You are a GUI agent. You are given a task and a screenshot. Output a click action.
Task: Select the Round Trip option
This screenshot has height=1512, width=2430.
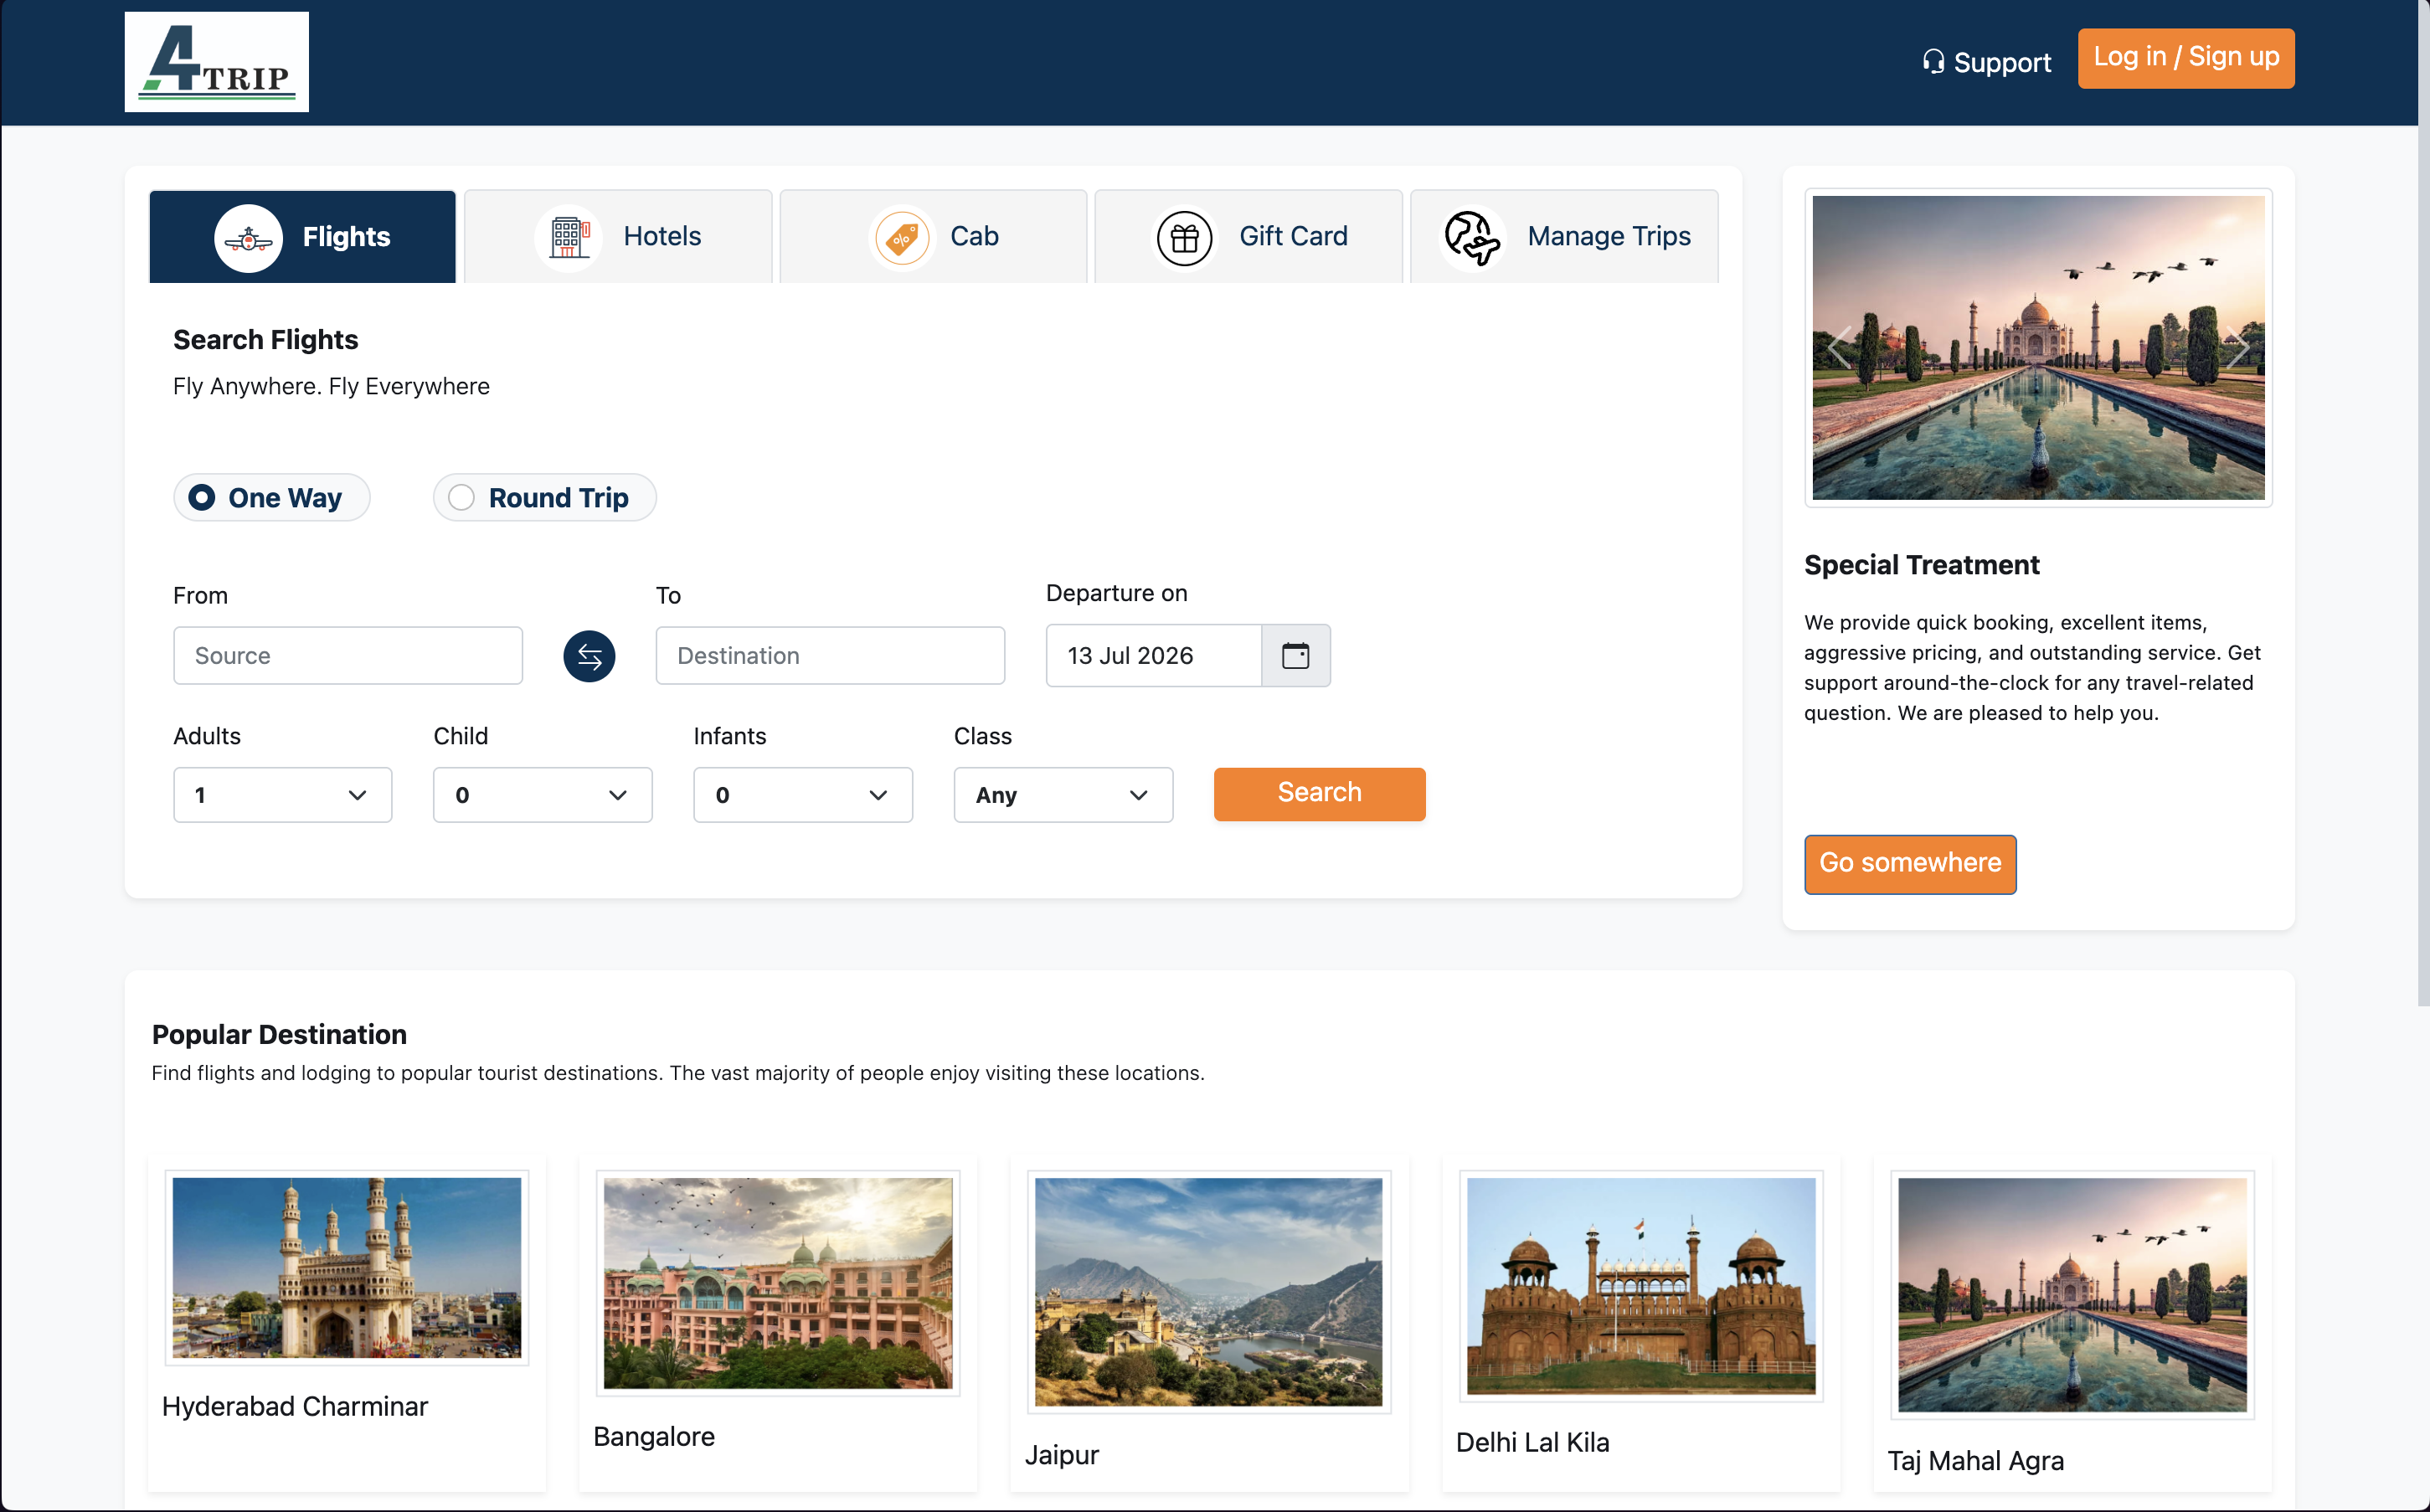tap(544, 498)
